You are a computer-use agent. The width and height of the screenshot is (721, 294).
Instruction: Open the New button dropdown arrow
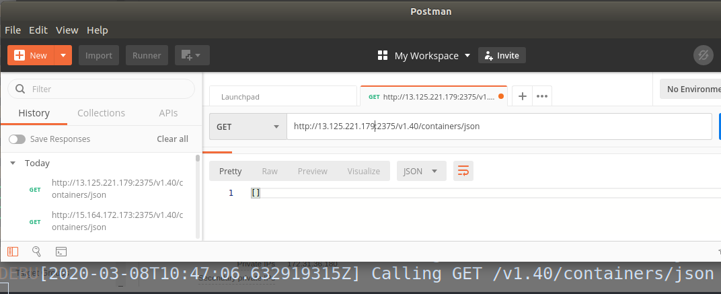(63, 55)
